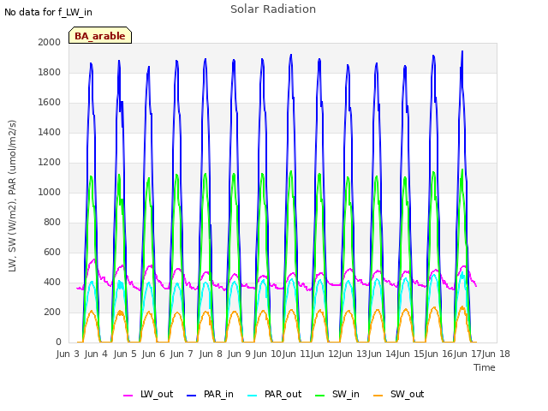Click the Jun 13 x-axis tick label
Image resolution: width=548 pixels, height=411 pixels.
point(353,354)
